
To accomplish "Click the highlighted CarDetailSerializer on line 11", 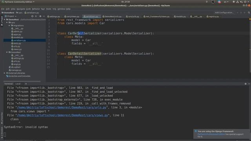I will click(85, 54).
